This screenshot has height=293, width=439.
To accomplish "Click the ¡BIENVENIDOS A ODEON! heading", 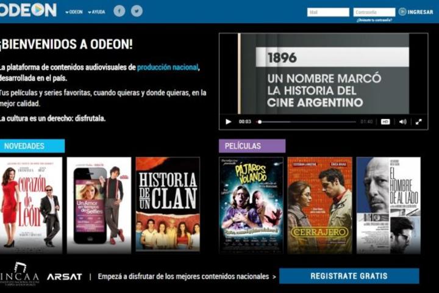I will coord(66,45).
